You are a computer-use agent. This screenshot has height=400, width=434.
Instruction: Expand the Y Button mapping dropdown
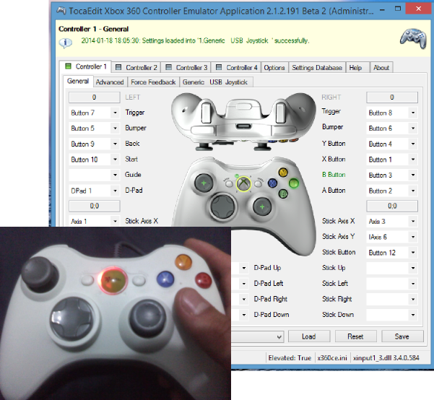point(413,144)
